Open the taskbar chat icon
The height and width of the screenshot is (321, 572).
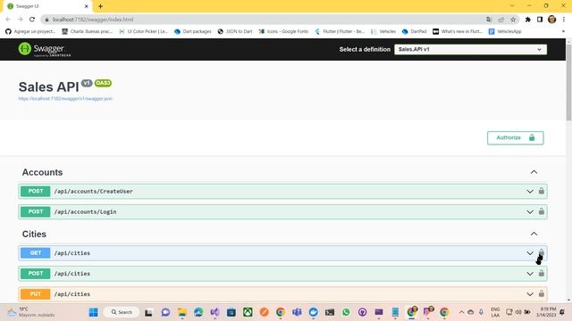165,312
